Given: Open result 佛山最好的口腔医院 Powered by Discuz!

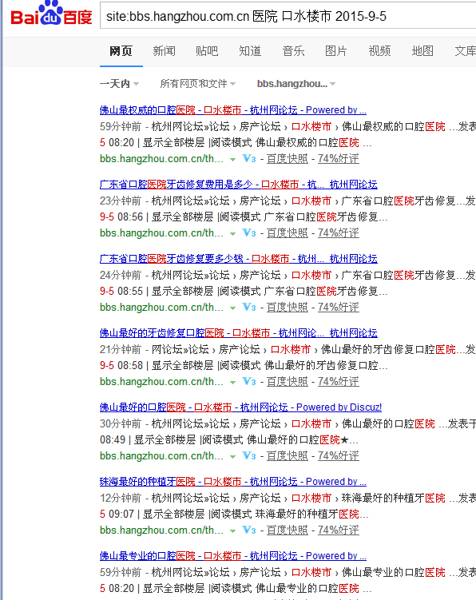Looking at the screenshot, I should tap(240, 407).
